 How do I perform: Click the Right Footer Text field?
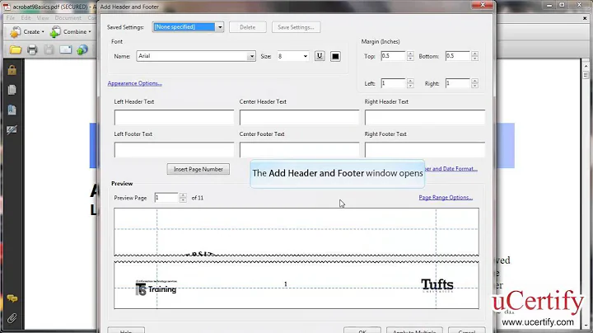[425, 149]
